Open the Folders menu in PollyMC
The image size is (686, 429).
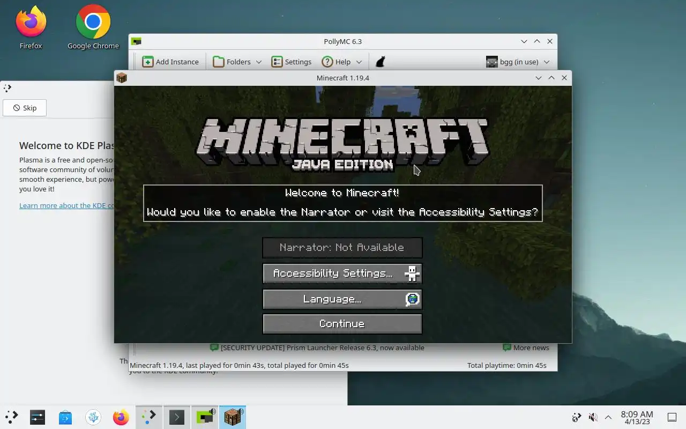232,62
